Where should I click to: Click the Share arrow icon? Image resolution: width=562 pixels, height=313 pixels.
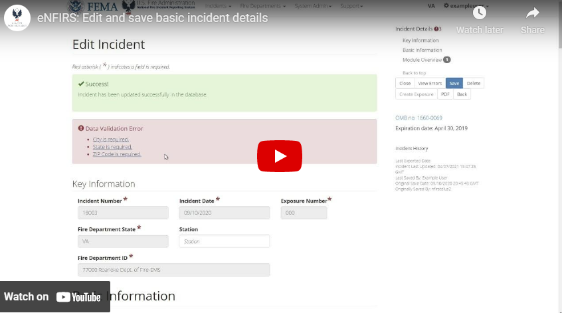point(532,13)
